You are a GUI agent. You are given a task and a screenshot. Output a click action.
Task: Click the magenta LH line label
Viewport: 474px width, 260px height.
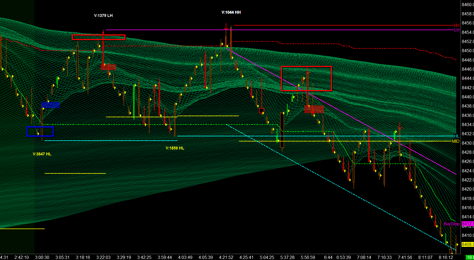tap(457, 30)
